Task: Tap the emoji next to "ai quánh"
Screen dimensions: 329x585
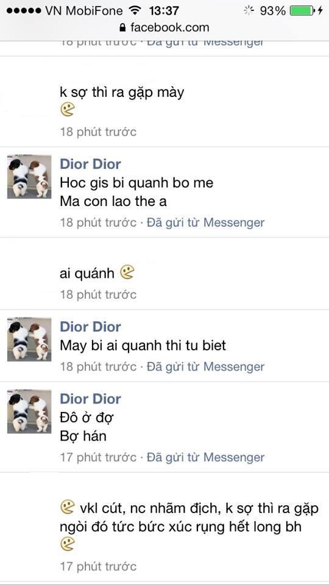Action: pos(127,272)
